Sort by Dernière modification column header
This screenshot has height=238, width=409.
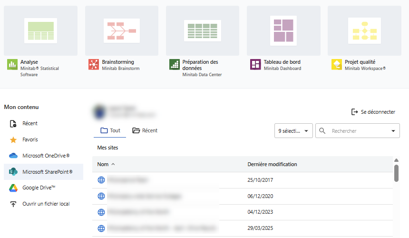[272, 164]
